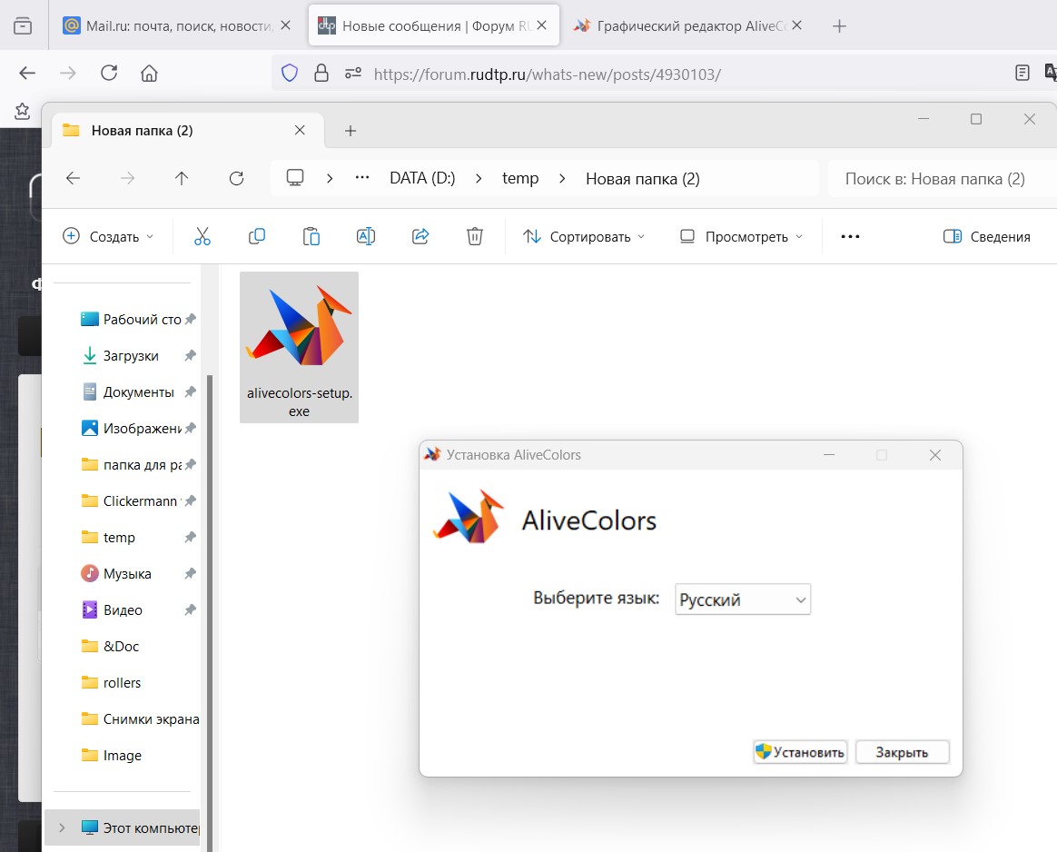Click temp in the breadcrumb path
The image size is (1057, 852).
520,179
